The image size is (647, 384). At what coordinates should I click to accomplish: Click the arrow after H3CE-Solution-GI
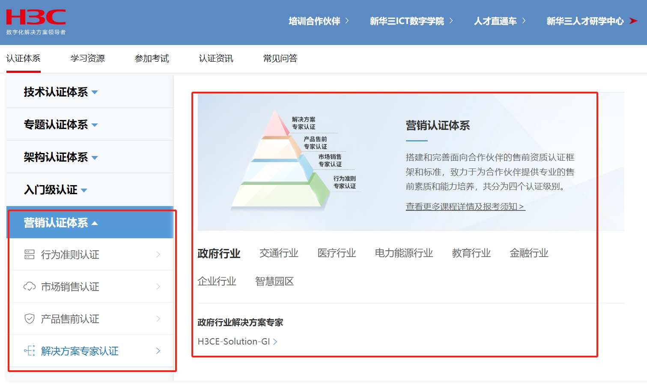click(275, 342)
